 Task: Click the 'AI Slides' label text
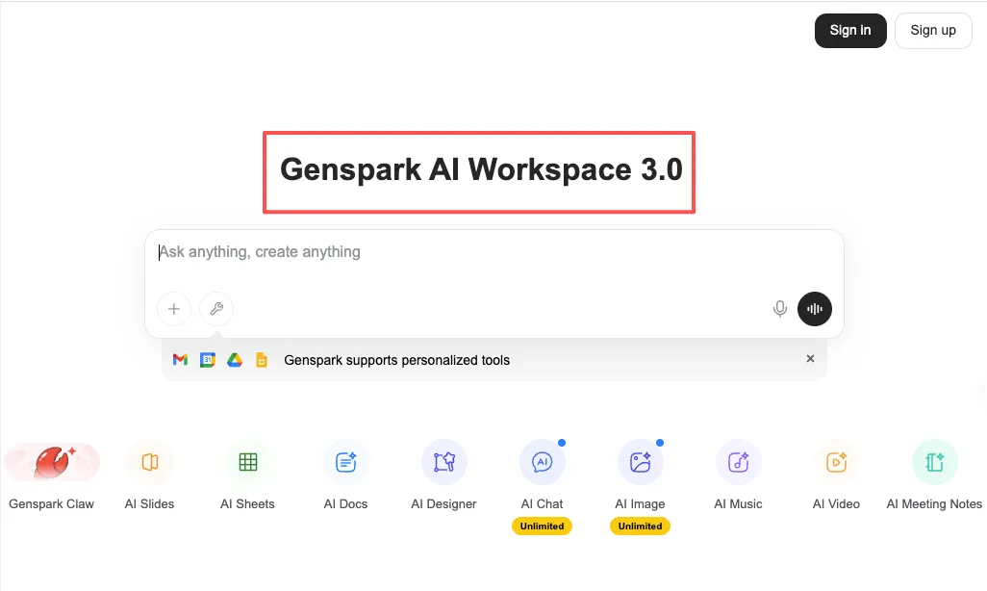tap(149, 504)
